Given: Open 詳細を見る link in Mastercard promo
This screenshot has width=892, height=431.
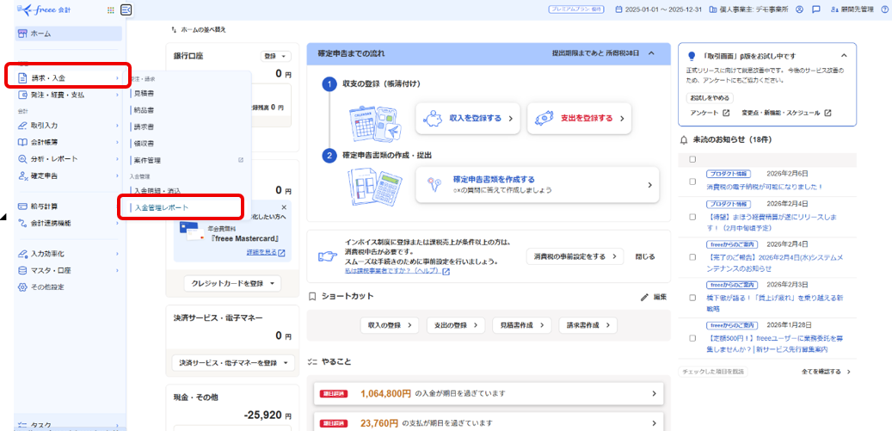Looking at the screenshot, I should (x=266, y=252).
